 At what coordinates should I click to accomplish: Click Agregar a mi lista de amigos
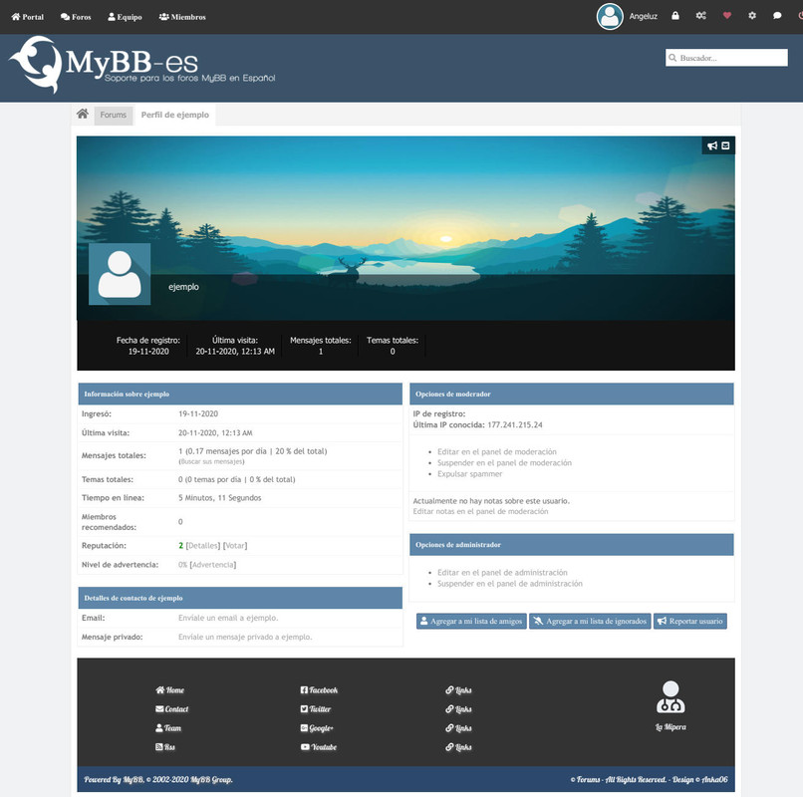pyautogui.click(x=471, y=621)
